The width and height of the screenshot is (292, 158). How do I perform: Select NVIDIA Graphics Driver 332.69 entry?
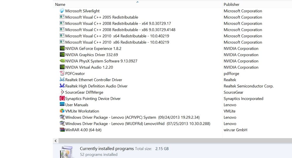[x=91, y=55]
